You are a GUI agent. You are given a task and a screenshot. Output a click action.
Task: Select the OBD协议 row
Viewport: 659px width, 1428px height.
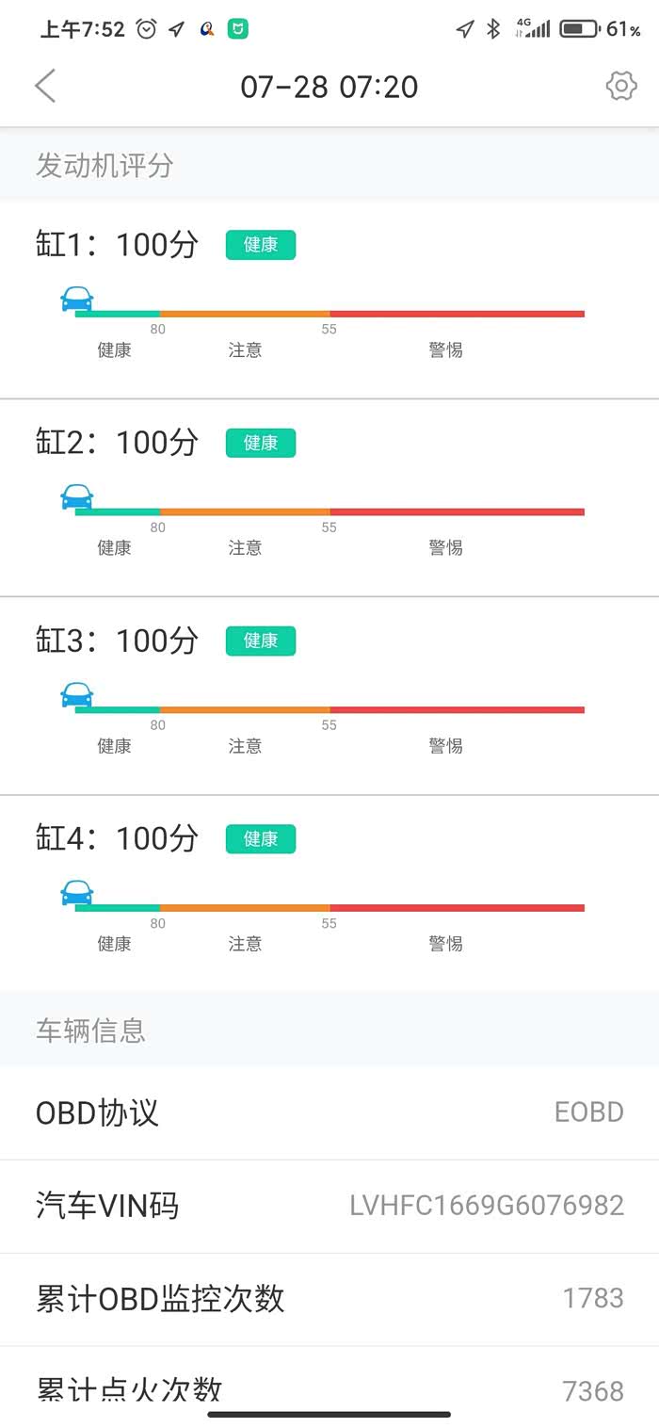[329, 1112]
